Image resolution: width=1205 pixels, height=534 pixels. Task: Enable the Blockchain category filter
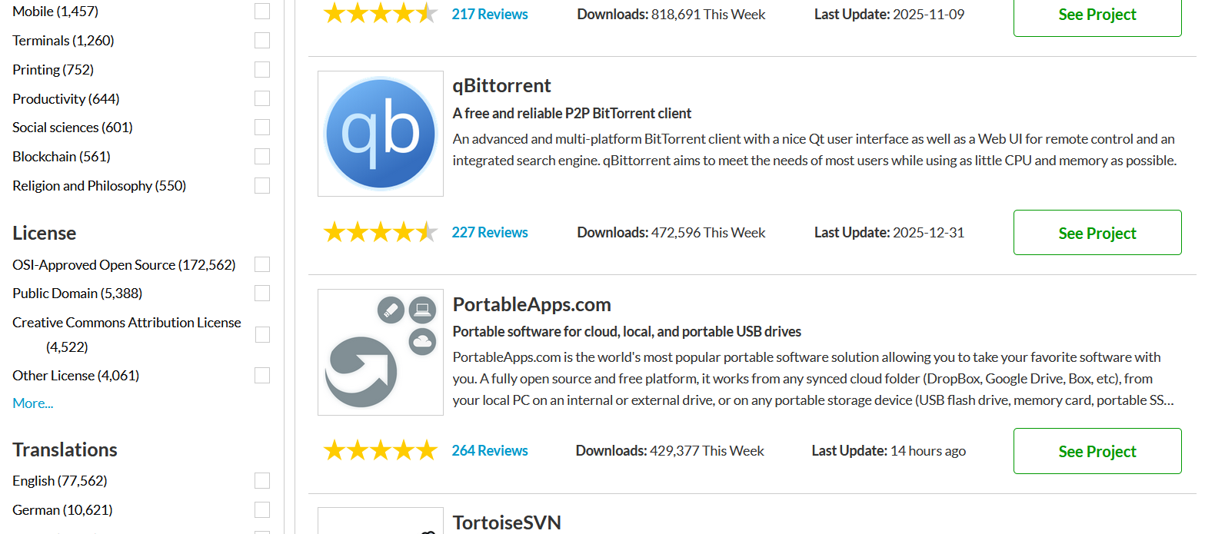(262, 157)
